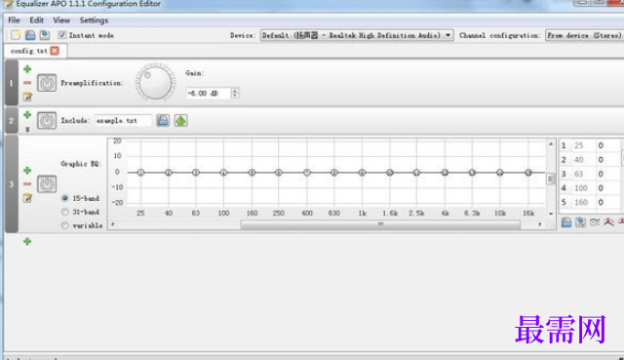
Task: Create a new configuration file from the toolbar
Action: [16, 35]
